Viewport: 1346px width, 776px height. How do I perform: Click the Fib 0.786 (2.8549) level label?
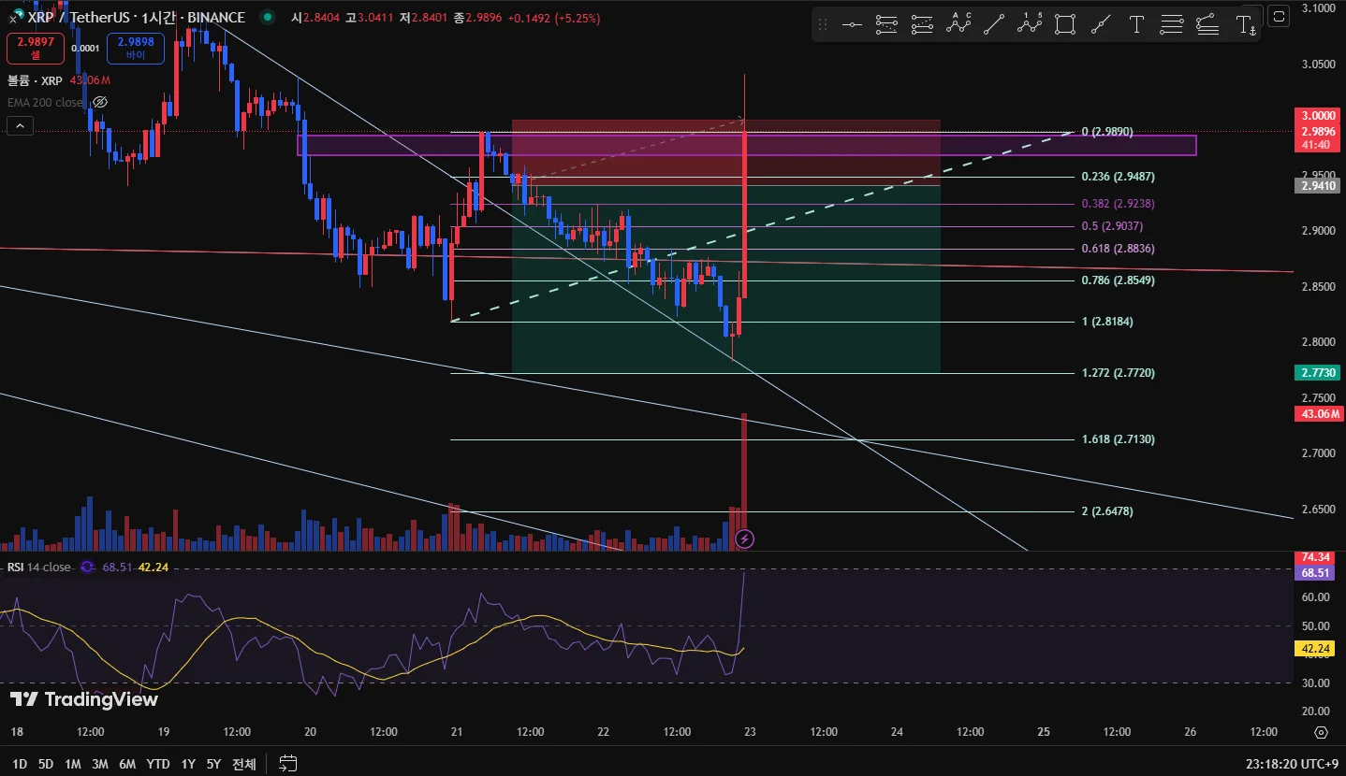[1118, 280]
